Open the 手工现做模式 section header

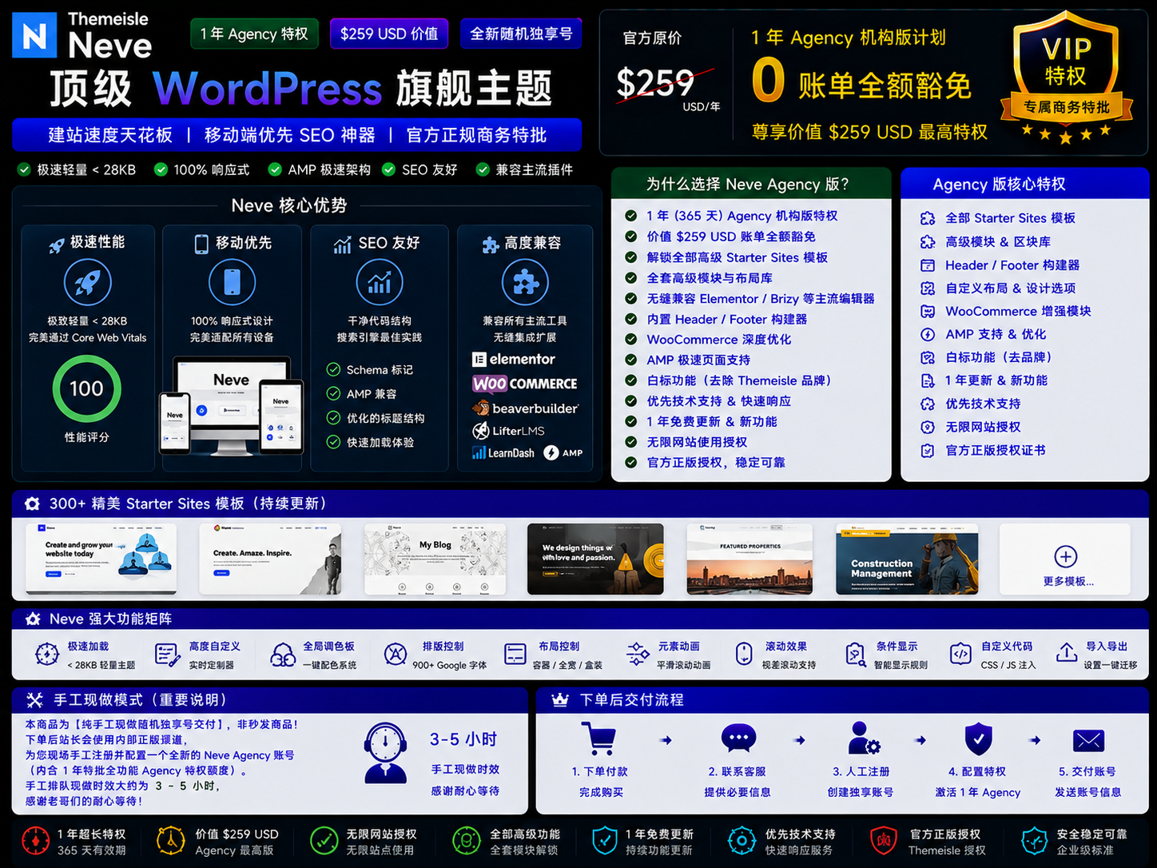point(270,700)
